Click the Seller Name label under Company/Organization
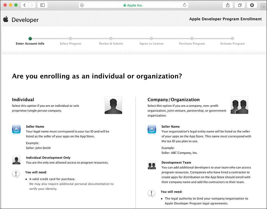 pyautogui.click(x=170, y=127)
